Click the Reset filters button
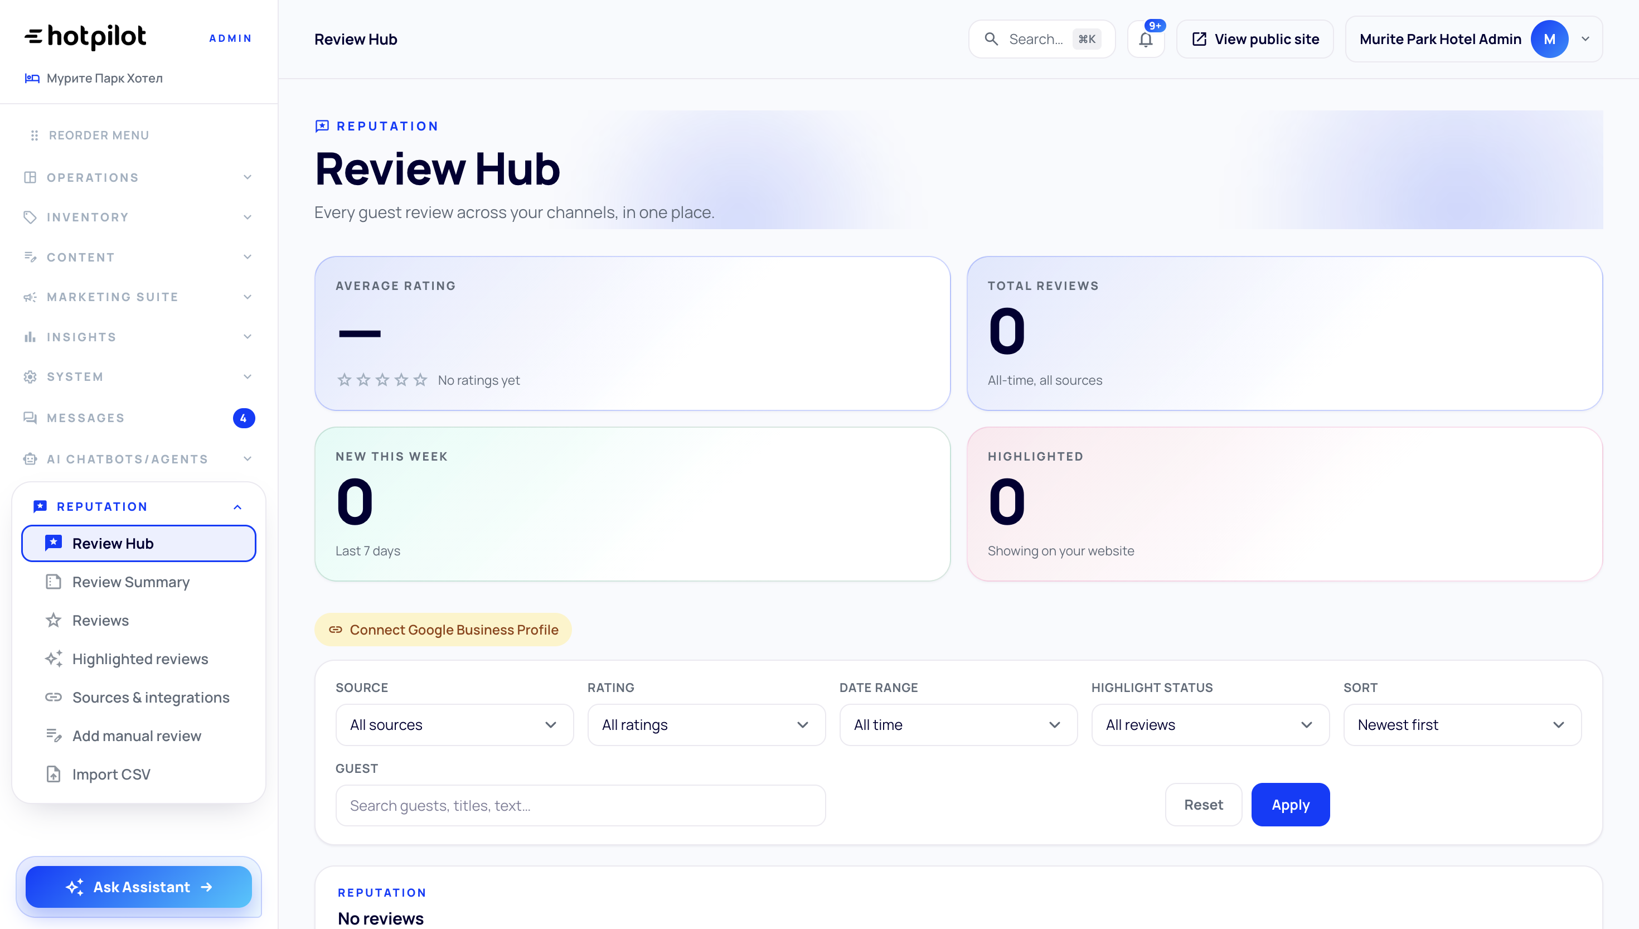1639x929 pixels. [x=1204, y=805]
